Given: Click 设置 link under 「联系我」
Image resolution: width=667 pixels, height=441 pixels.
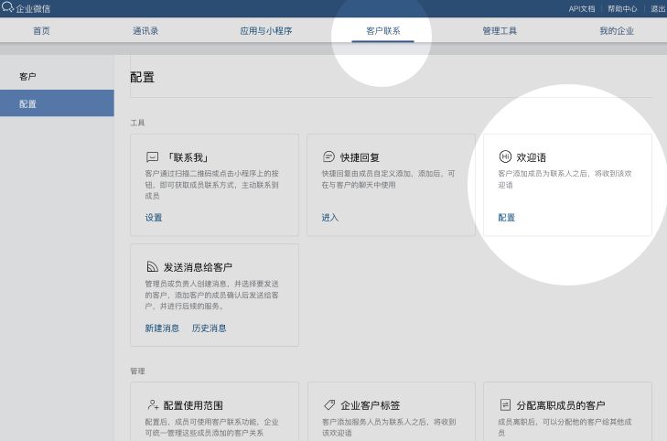Looking at the screenshot, I should (154, 218).
